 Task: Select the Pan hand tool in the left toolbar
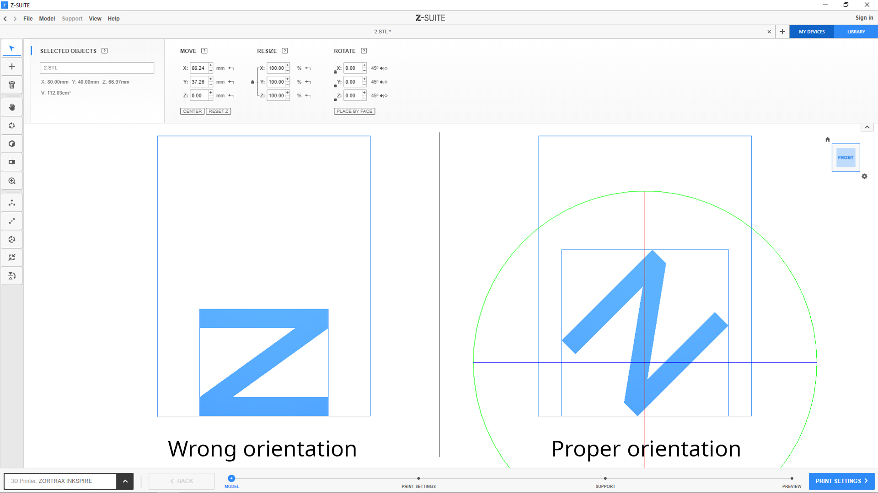[x=12, y=107]
